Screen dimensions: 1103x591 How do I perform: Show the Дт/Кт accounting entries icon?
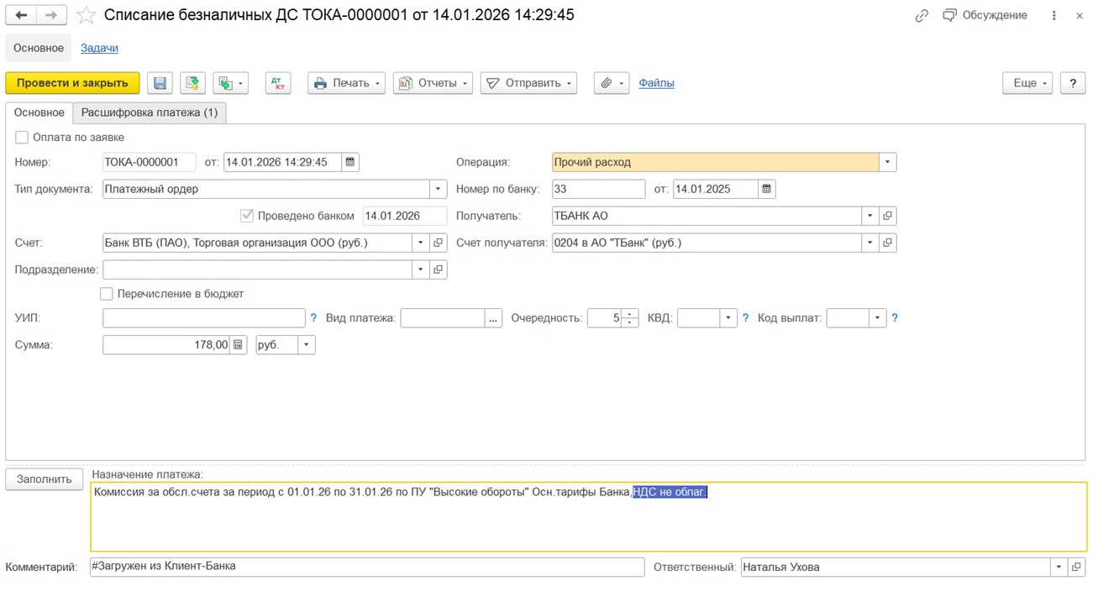[x=277, y=83]
